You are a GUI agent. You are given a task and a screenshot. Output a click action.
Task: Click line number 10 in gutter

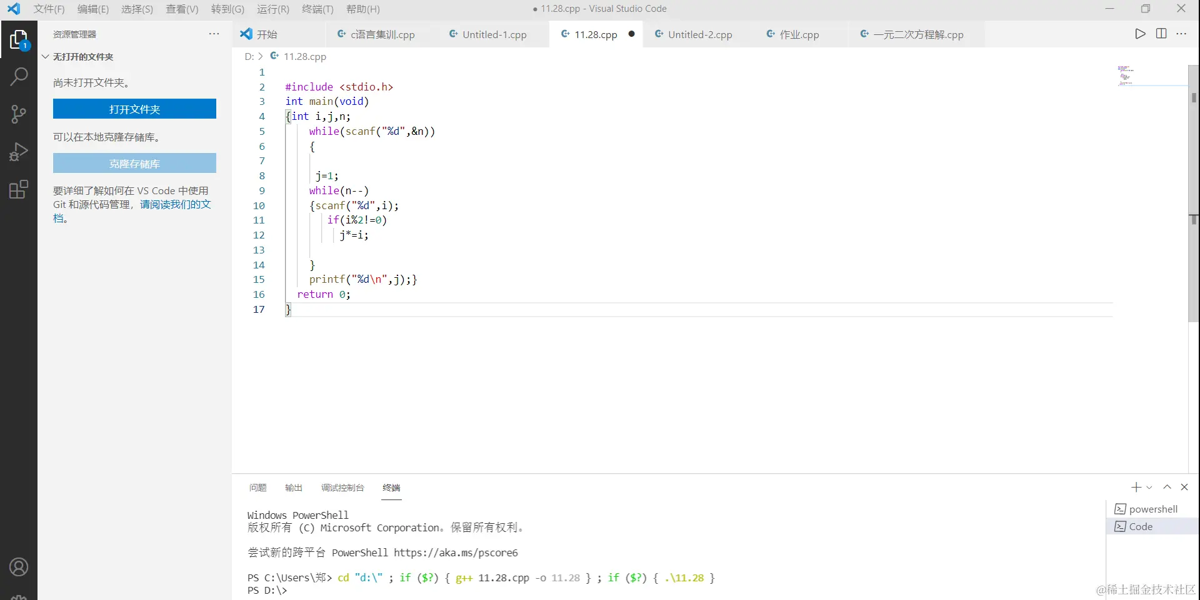(259, 205)
